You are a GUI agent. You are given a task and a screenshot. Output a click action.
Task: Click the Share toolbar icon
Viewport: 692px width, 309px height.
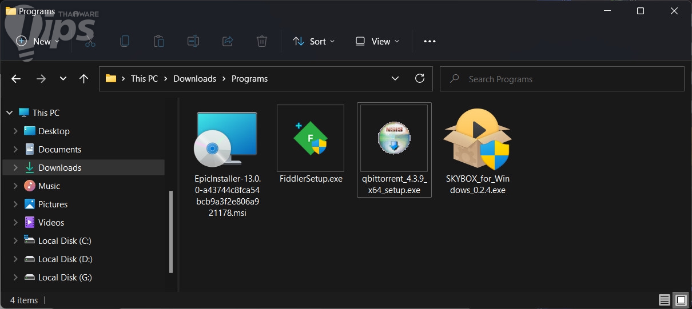[228, 41]
